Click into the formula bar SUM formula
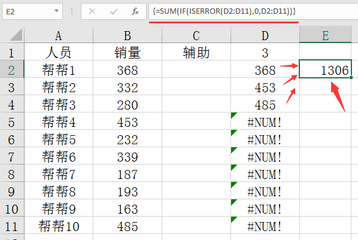 (224, 11)
